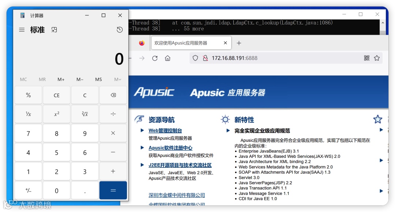The image size is (395, 212).
Task: Click digit 8 on the calculator
Action: click(x=57, y=133)
